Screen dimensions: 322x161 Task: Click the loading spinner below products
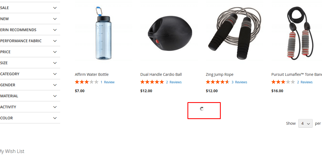202,109
